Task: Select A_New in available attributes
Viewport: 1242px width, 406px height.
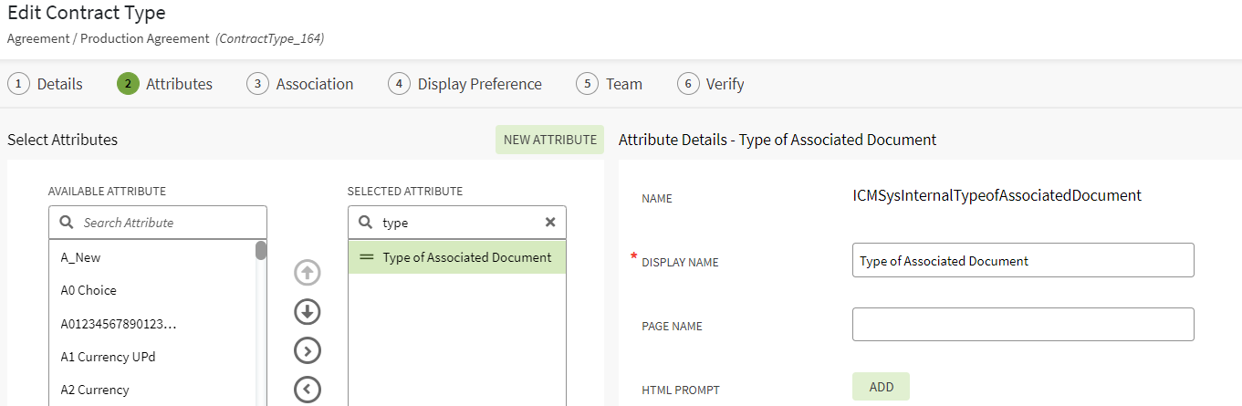Action: tap(81, 257)
